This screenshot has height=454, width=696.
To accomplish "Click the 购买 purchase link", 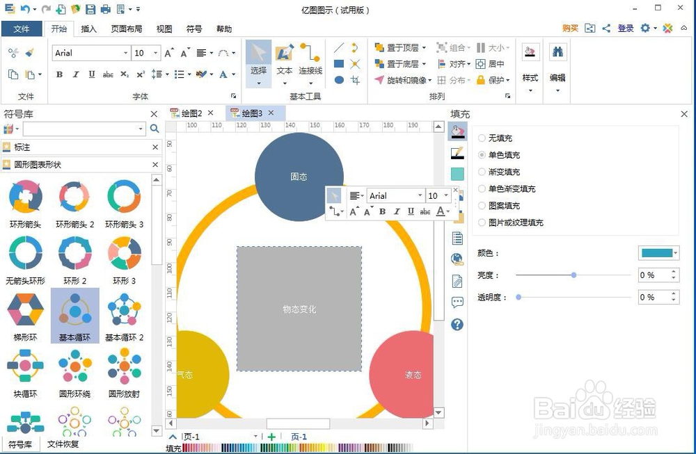I will tap(570, 29).
